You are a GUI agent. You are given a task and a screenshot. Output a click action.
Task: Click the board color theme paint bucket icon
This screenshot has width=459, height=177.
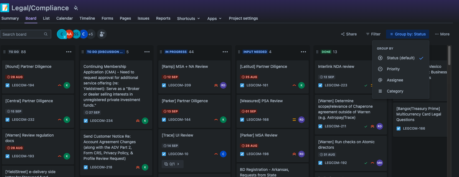click(x=76, y=8)
